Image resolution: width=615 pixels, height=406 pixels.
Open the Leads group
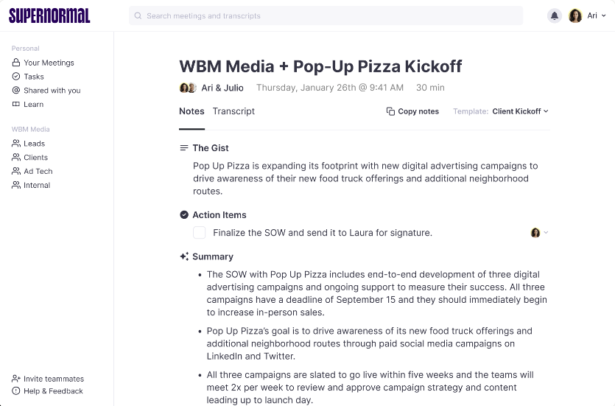pos(34,144)
